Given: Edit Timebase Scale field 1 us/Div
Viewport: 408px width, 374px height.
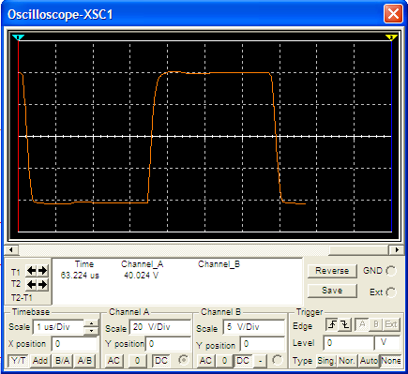Looking at the screenshot, I should coord(58,327).
